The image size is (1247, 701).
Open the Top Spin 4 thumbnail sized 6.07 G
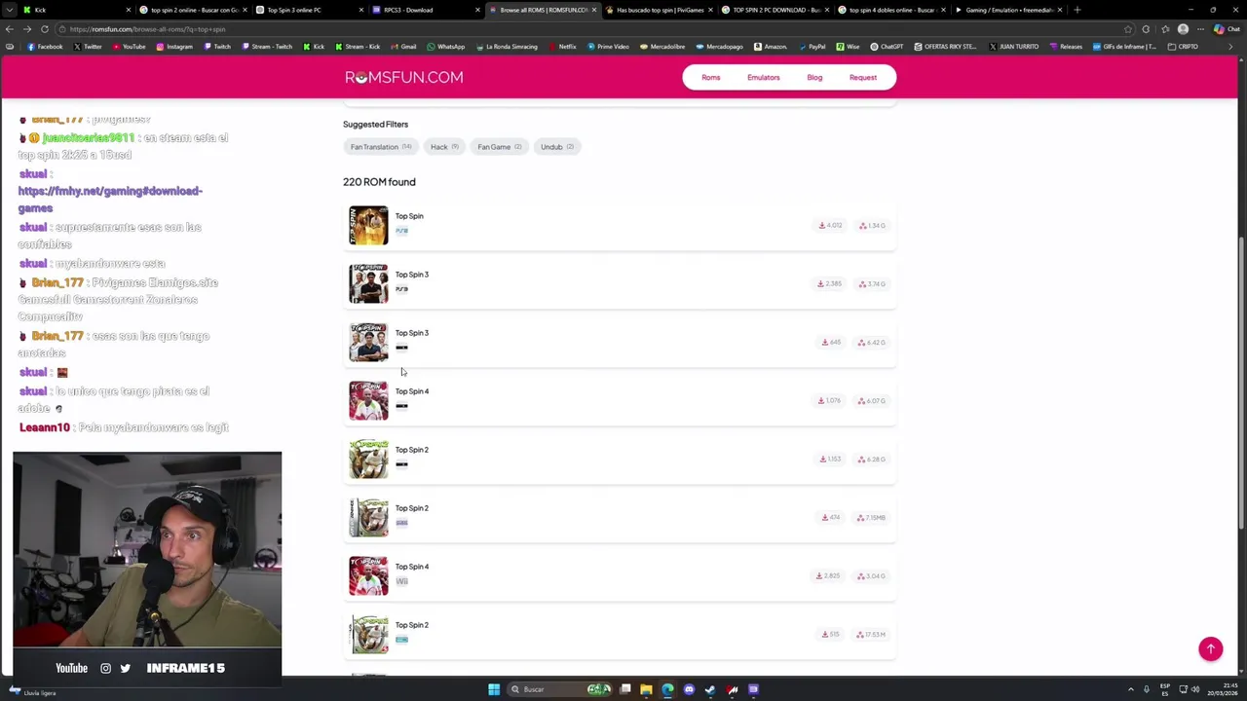(368, 401)
